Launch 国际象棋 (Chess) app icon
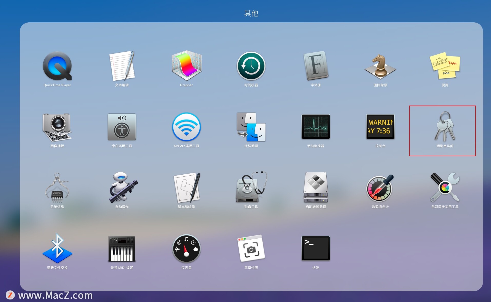 pos(380,66)
